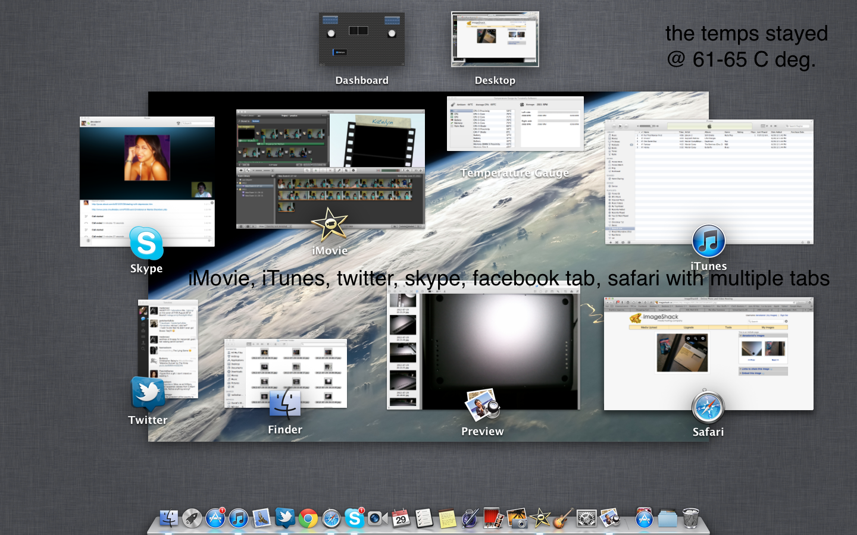Screen dimensions: 857x535
Task: Click the Skype app icon above Skype label
Action: [146, 243]
